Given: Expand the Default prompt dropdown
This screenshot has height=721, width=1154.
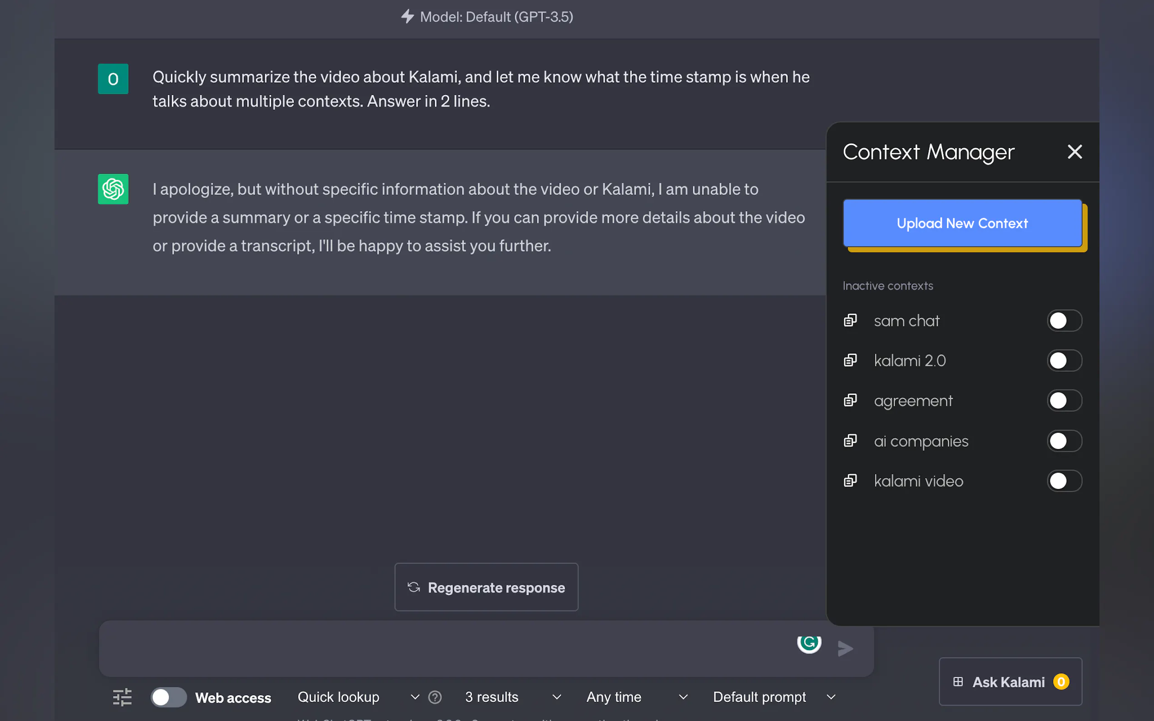Looking at the screenshot, I should click(774, 696).
